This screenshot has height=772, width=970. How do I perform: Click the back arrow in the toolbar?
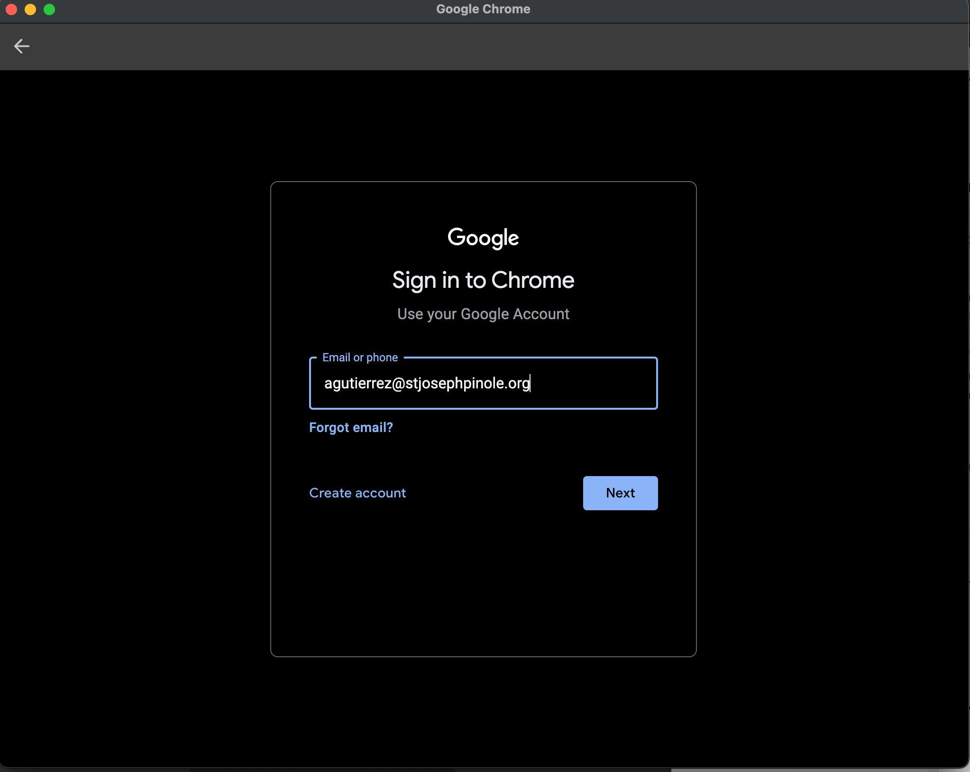22,46
